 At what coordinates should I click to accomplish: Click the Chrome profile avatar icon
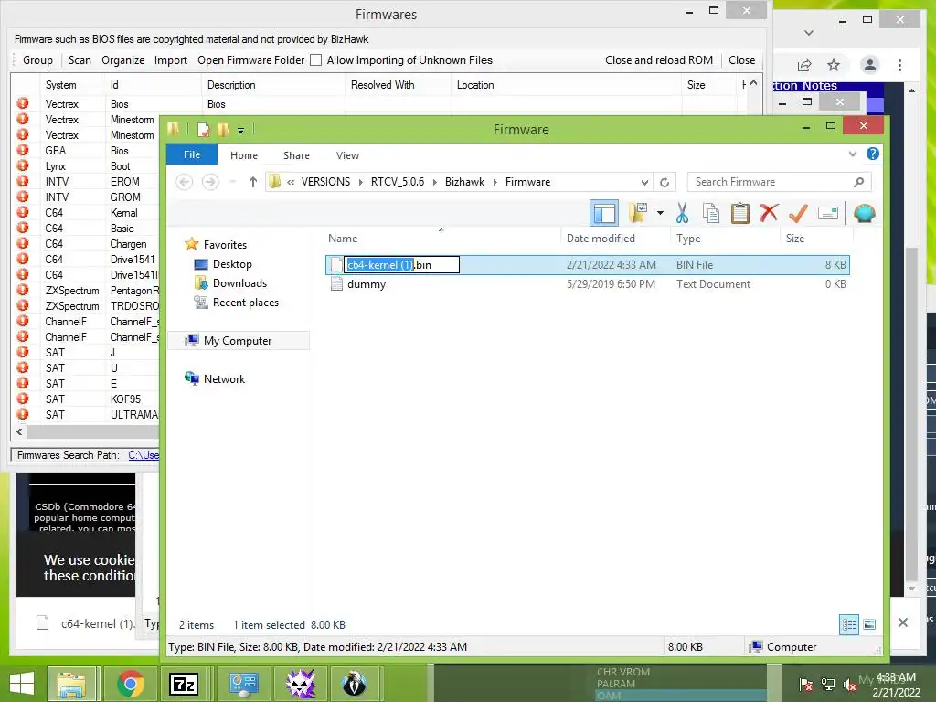[x=870, y=65]
